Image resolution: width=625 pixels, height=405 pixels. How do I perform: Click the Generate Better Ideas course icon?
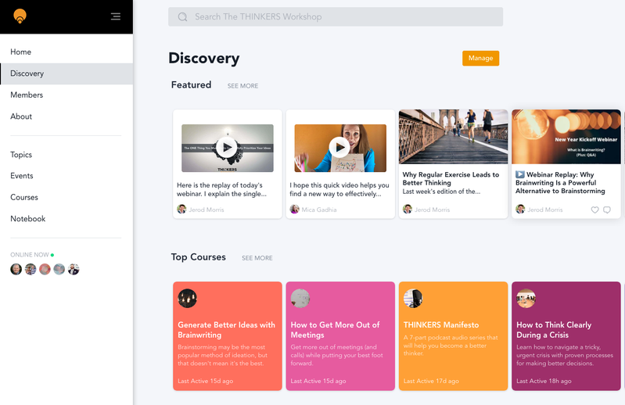coord(187,298)
